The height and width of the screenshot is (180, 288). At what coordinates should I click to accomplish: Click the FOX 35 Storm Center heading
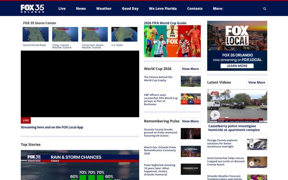tap(40, 23)
